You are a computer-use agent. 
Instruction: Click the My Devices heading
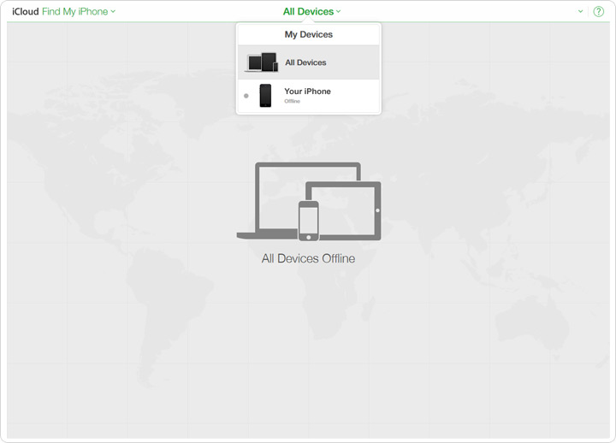coord(308,34)
